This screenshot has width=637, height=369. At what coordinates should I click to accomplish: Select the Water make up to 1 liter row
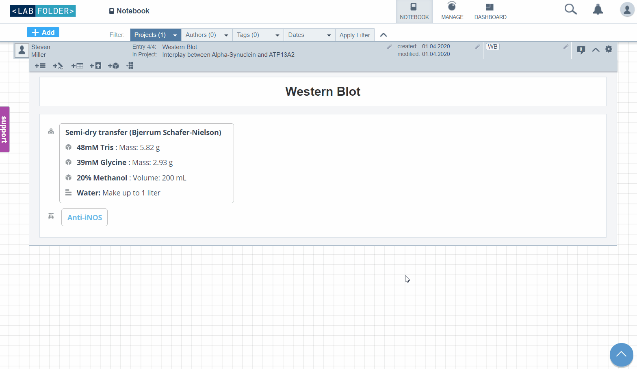pyautogui.click(x=119, y=193)
